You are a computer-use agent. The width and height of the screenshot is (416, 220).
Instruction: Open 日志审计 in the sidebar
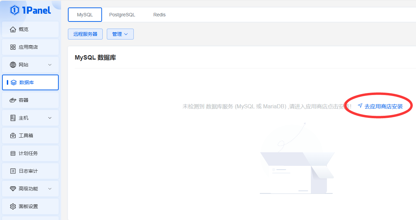coord(30,171)
